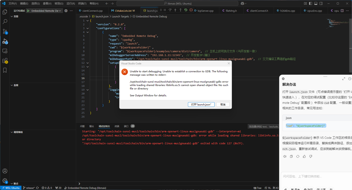Viewport: 352px width, 190px height.
Task: Open the Copilot chat icon
Action: (242, 3)
